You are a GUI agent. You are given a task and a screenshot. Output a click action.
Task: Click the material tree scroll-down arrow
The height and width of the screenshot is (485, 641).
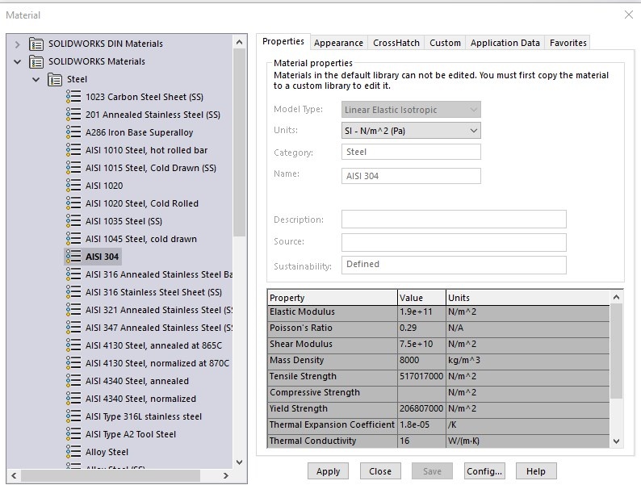pos(240,462)
